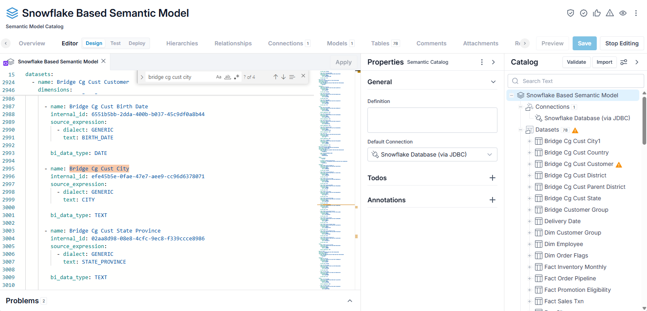This screenshot has width=647, height=311.
Task: Collapse the Datasets tree node
Action: coord(520,130)
